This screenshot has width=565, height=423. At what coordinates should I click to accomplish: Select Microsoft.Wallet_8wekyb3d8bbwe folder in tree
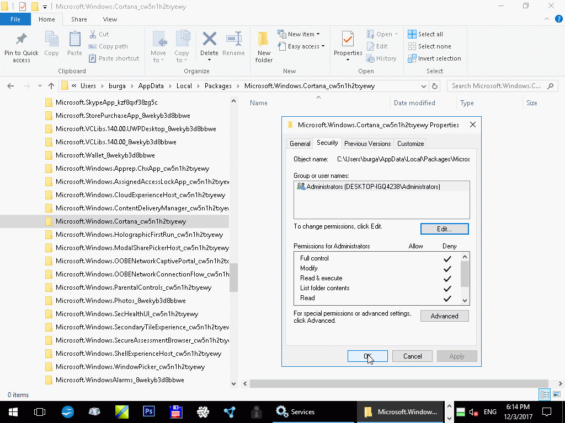[x=105, y=155]
